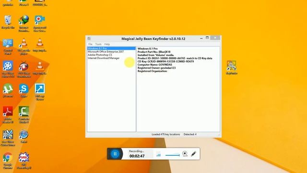Open the Keyfinder shortcut on desktop right side
Image resolution: width=307 pixels, height=173 pixels.
pos(232,68)
